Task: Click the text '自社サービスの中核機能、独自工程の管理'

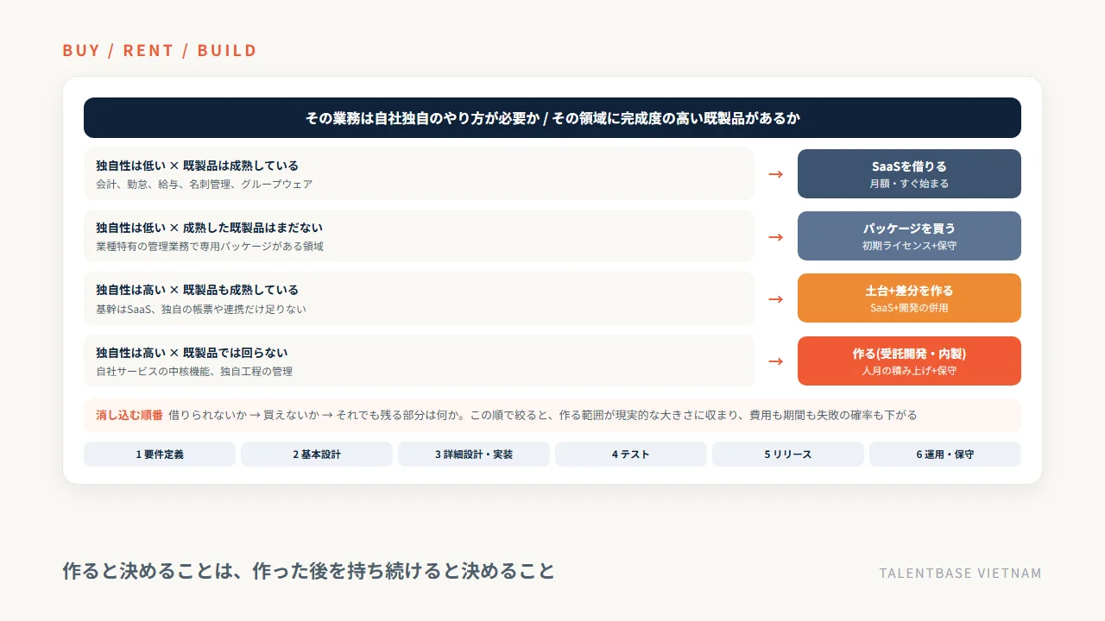Action: (x=194, y=371)
